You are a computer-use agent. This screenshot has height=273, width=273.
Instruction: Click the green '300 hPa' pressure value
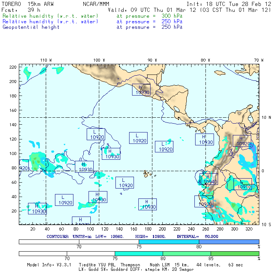172,16
